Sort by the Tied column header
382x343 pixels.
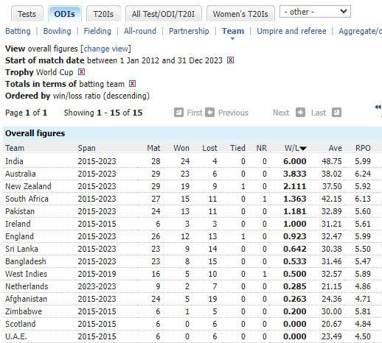(237, 148)
